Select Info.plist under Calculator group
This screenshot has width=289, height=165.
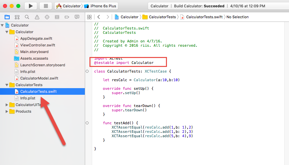pos(28,72)
